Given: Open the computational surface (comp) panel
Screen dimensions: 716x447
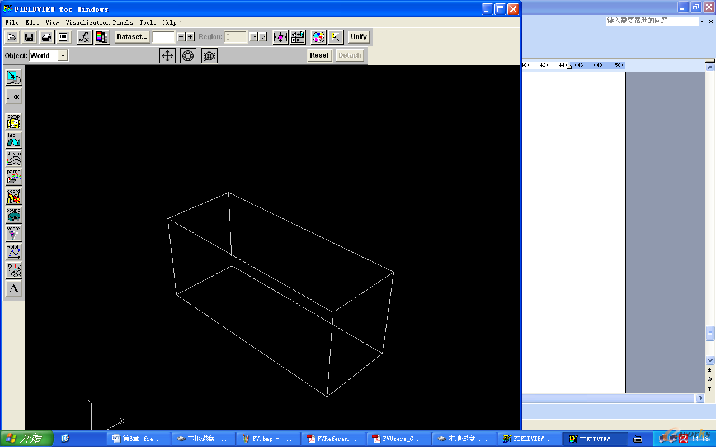Looking at the screenshot, I should click(13, 121).
